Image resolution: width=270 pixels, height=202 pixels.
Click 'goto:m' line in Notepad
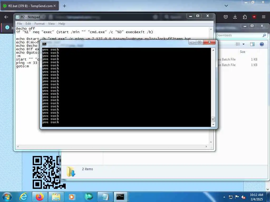click(22, 66)
